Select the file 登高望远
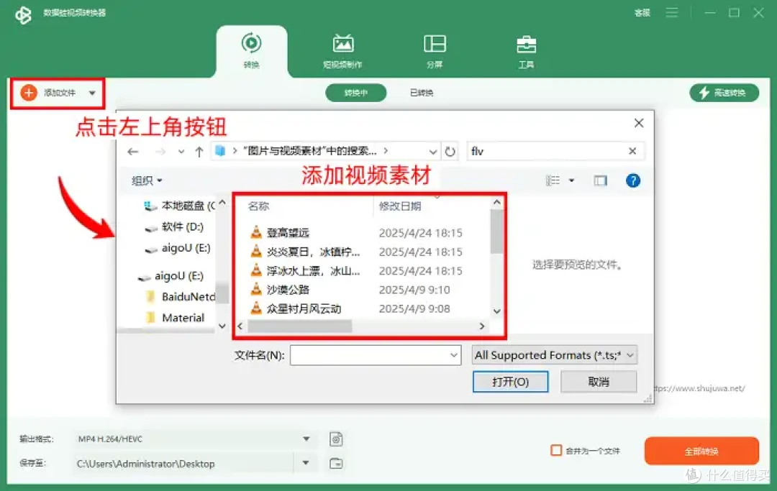The image size is (777, 491). coord(288,233)
